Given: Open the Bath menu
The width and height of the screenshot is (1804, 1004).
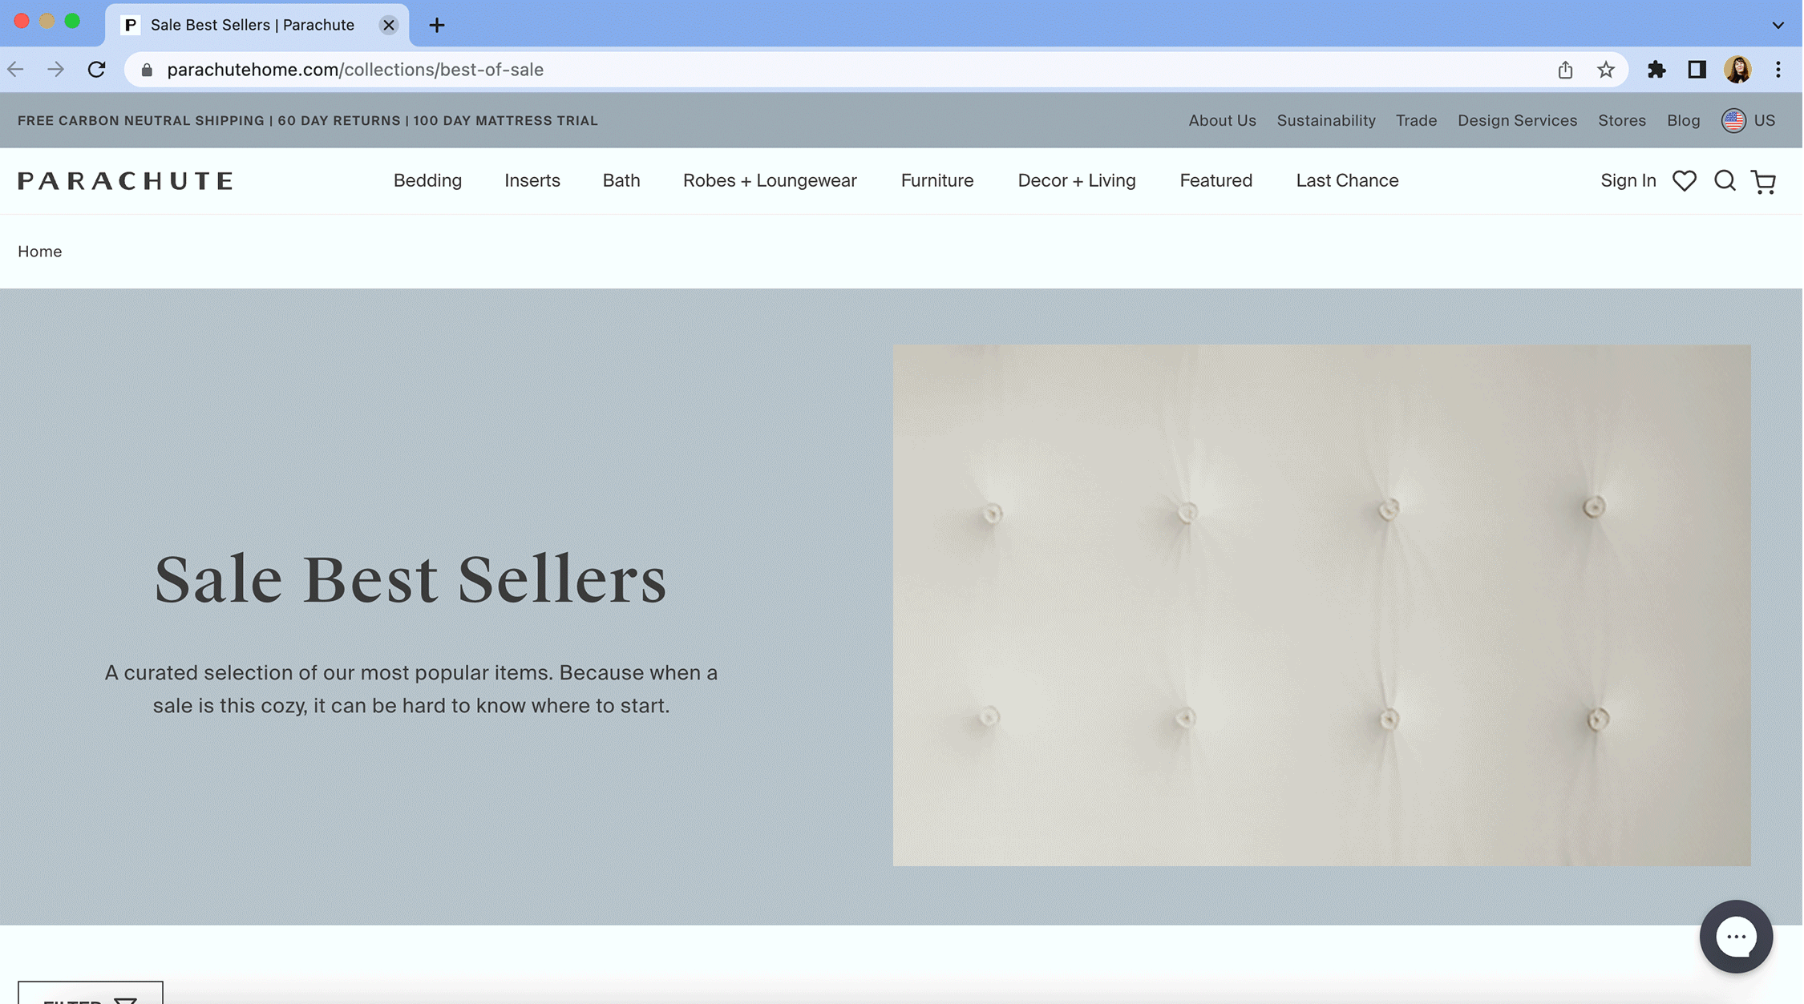Looking at the screenshot, I should [621, 181].
